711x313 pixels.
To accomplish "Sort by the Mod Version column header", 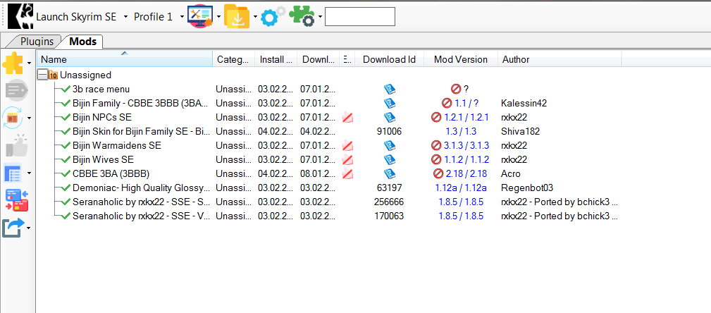I will coord(460,59).
